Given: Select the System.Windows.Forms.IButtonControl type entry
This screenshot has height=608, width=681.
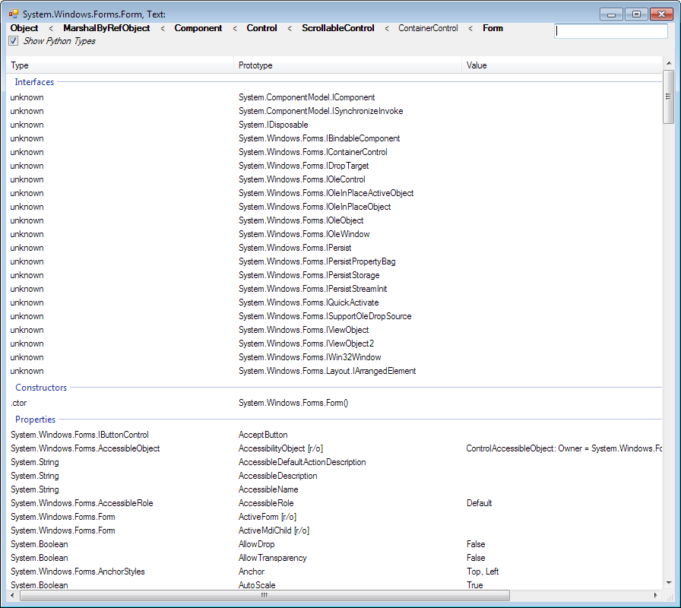Looking at the screenshot, I should 80,435.
